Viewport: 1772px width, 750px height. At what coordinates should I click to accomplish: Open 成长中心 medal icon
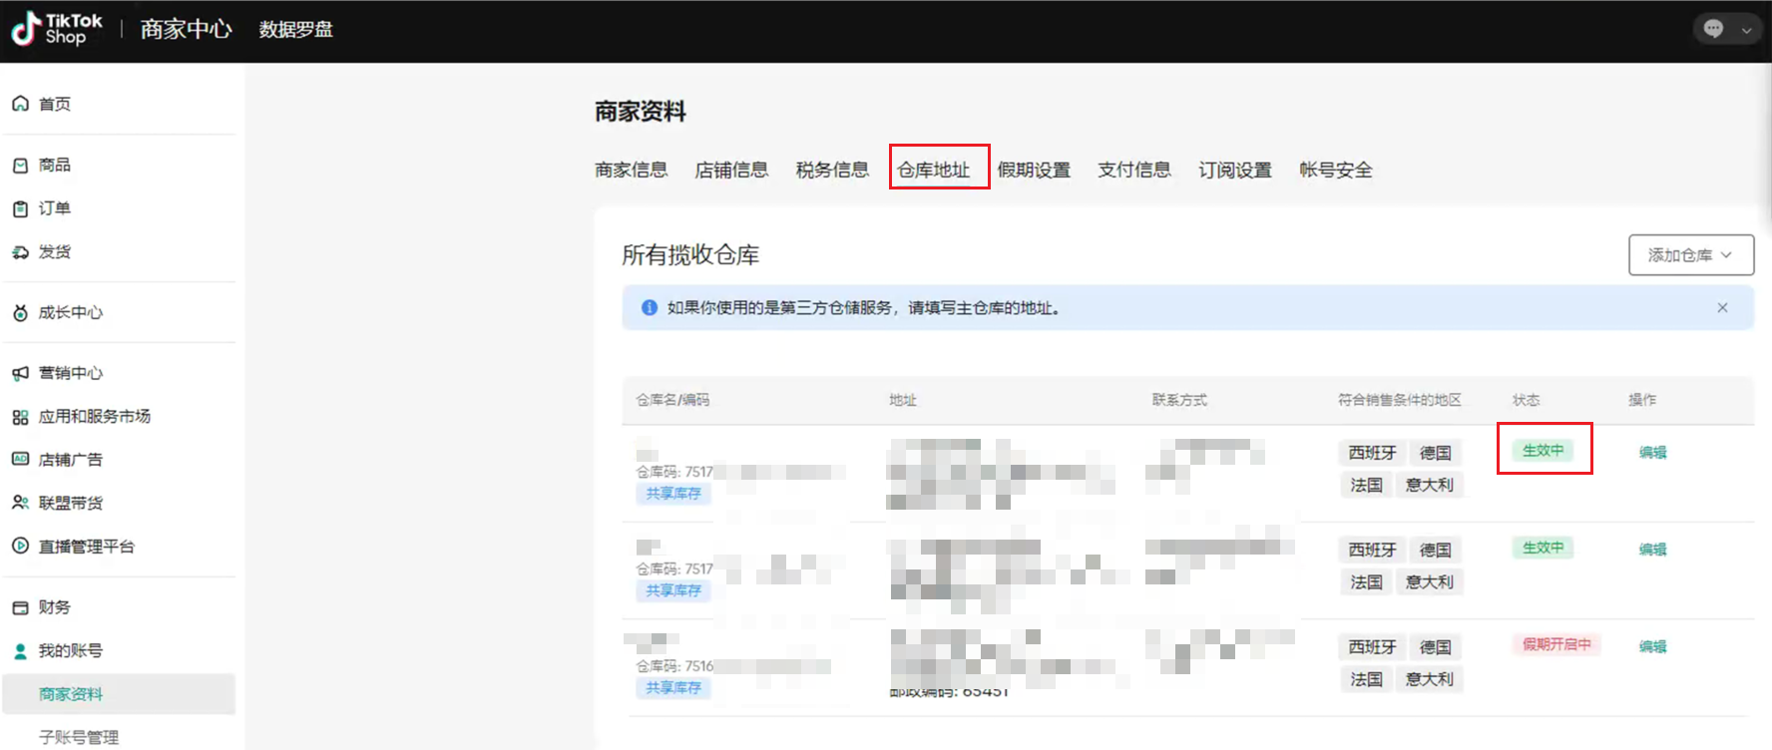(20, 313)
